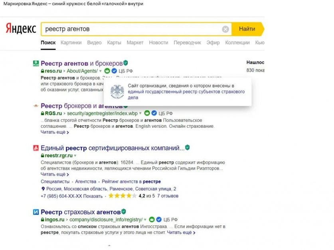Select the Эфир tab
This screenshot has height=250, width=334.
213,43
